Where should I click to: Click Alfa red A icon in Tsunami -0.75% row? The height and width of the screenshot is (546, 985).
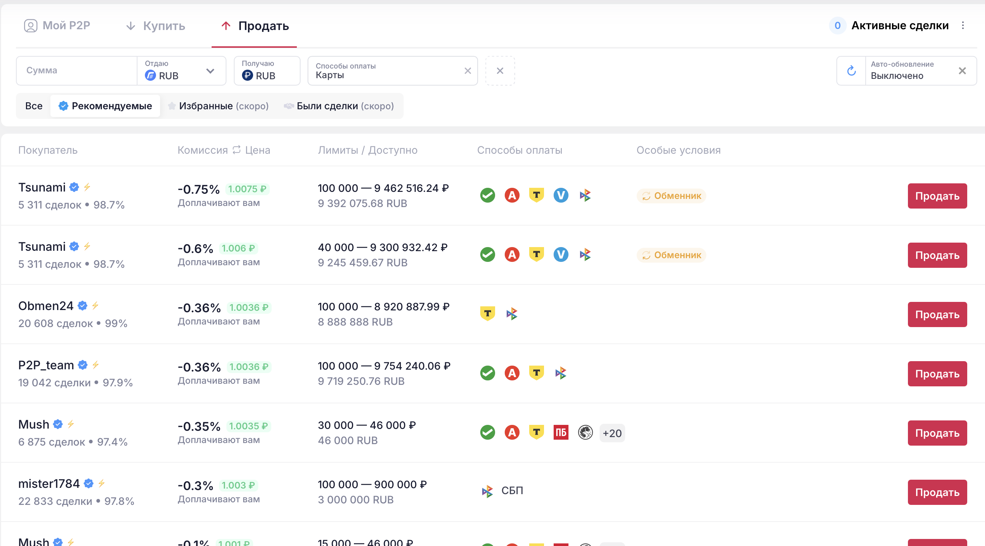click(x=512, y=195)
